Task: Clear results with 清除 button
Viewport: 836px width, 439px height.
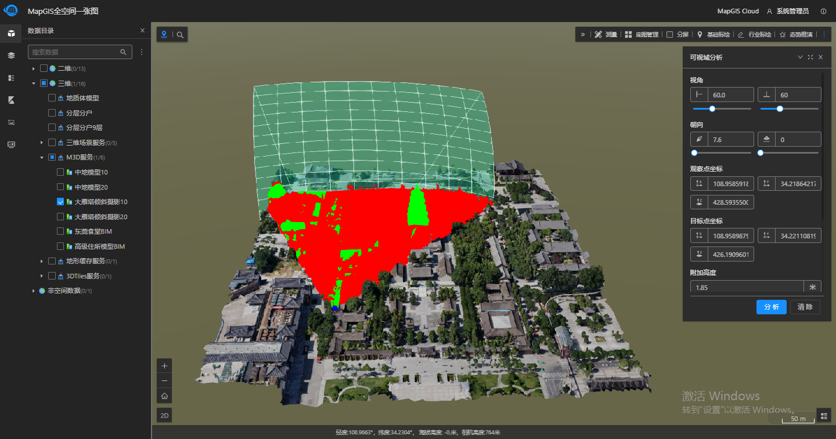Action: point(805,307)
